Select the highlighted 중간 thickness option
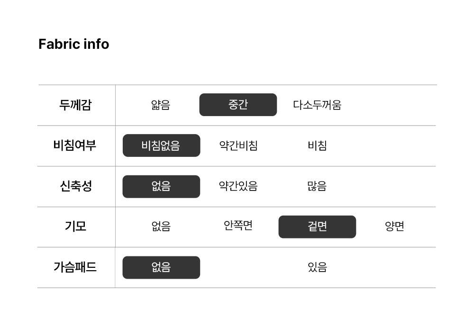Screen dimensions: 474x310 tap(238, 105)
